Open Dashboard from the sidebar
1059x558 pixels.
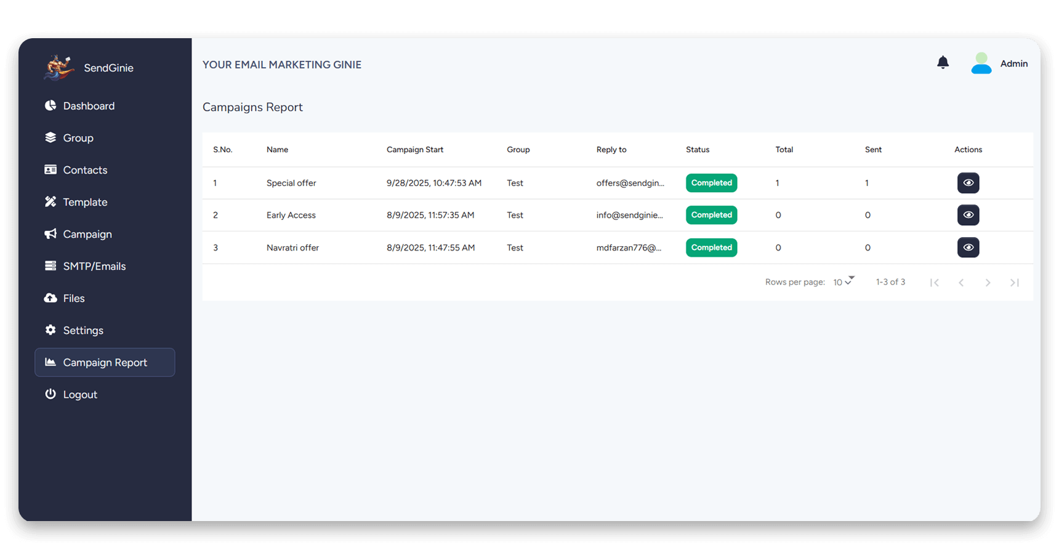pos(89,106)
